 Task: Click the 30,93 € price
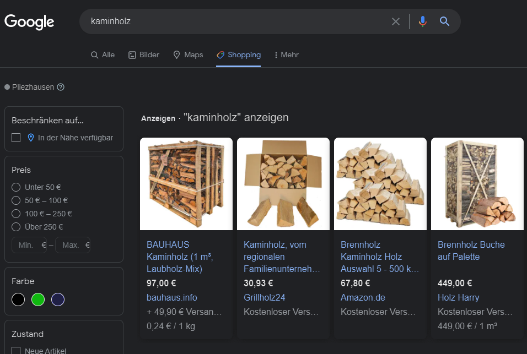pyautogui.click(x=258, y=283)
